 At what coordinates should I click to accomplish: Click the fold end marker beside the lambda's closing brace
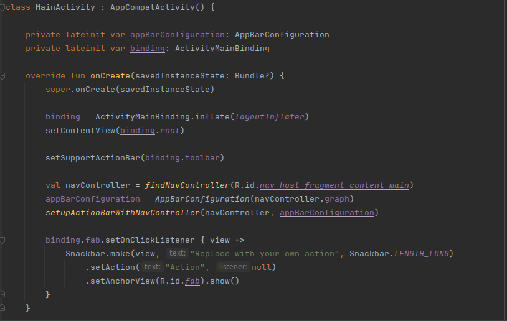pyautogui.click(x=2, y=294)
